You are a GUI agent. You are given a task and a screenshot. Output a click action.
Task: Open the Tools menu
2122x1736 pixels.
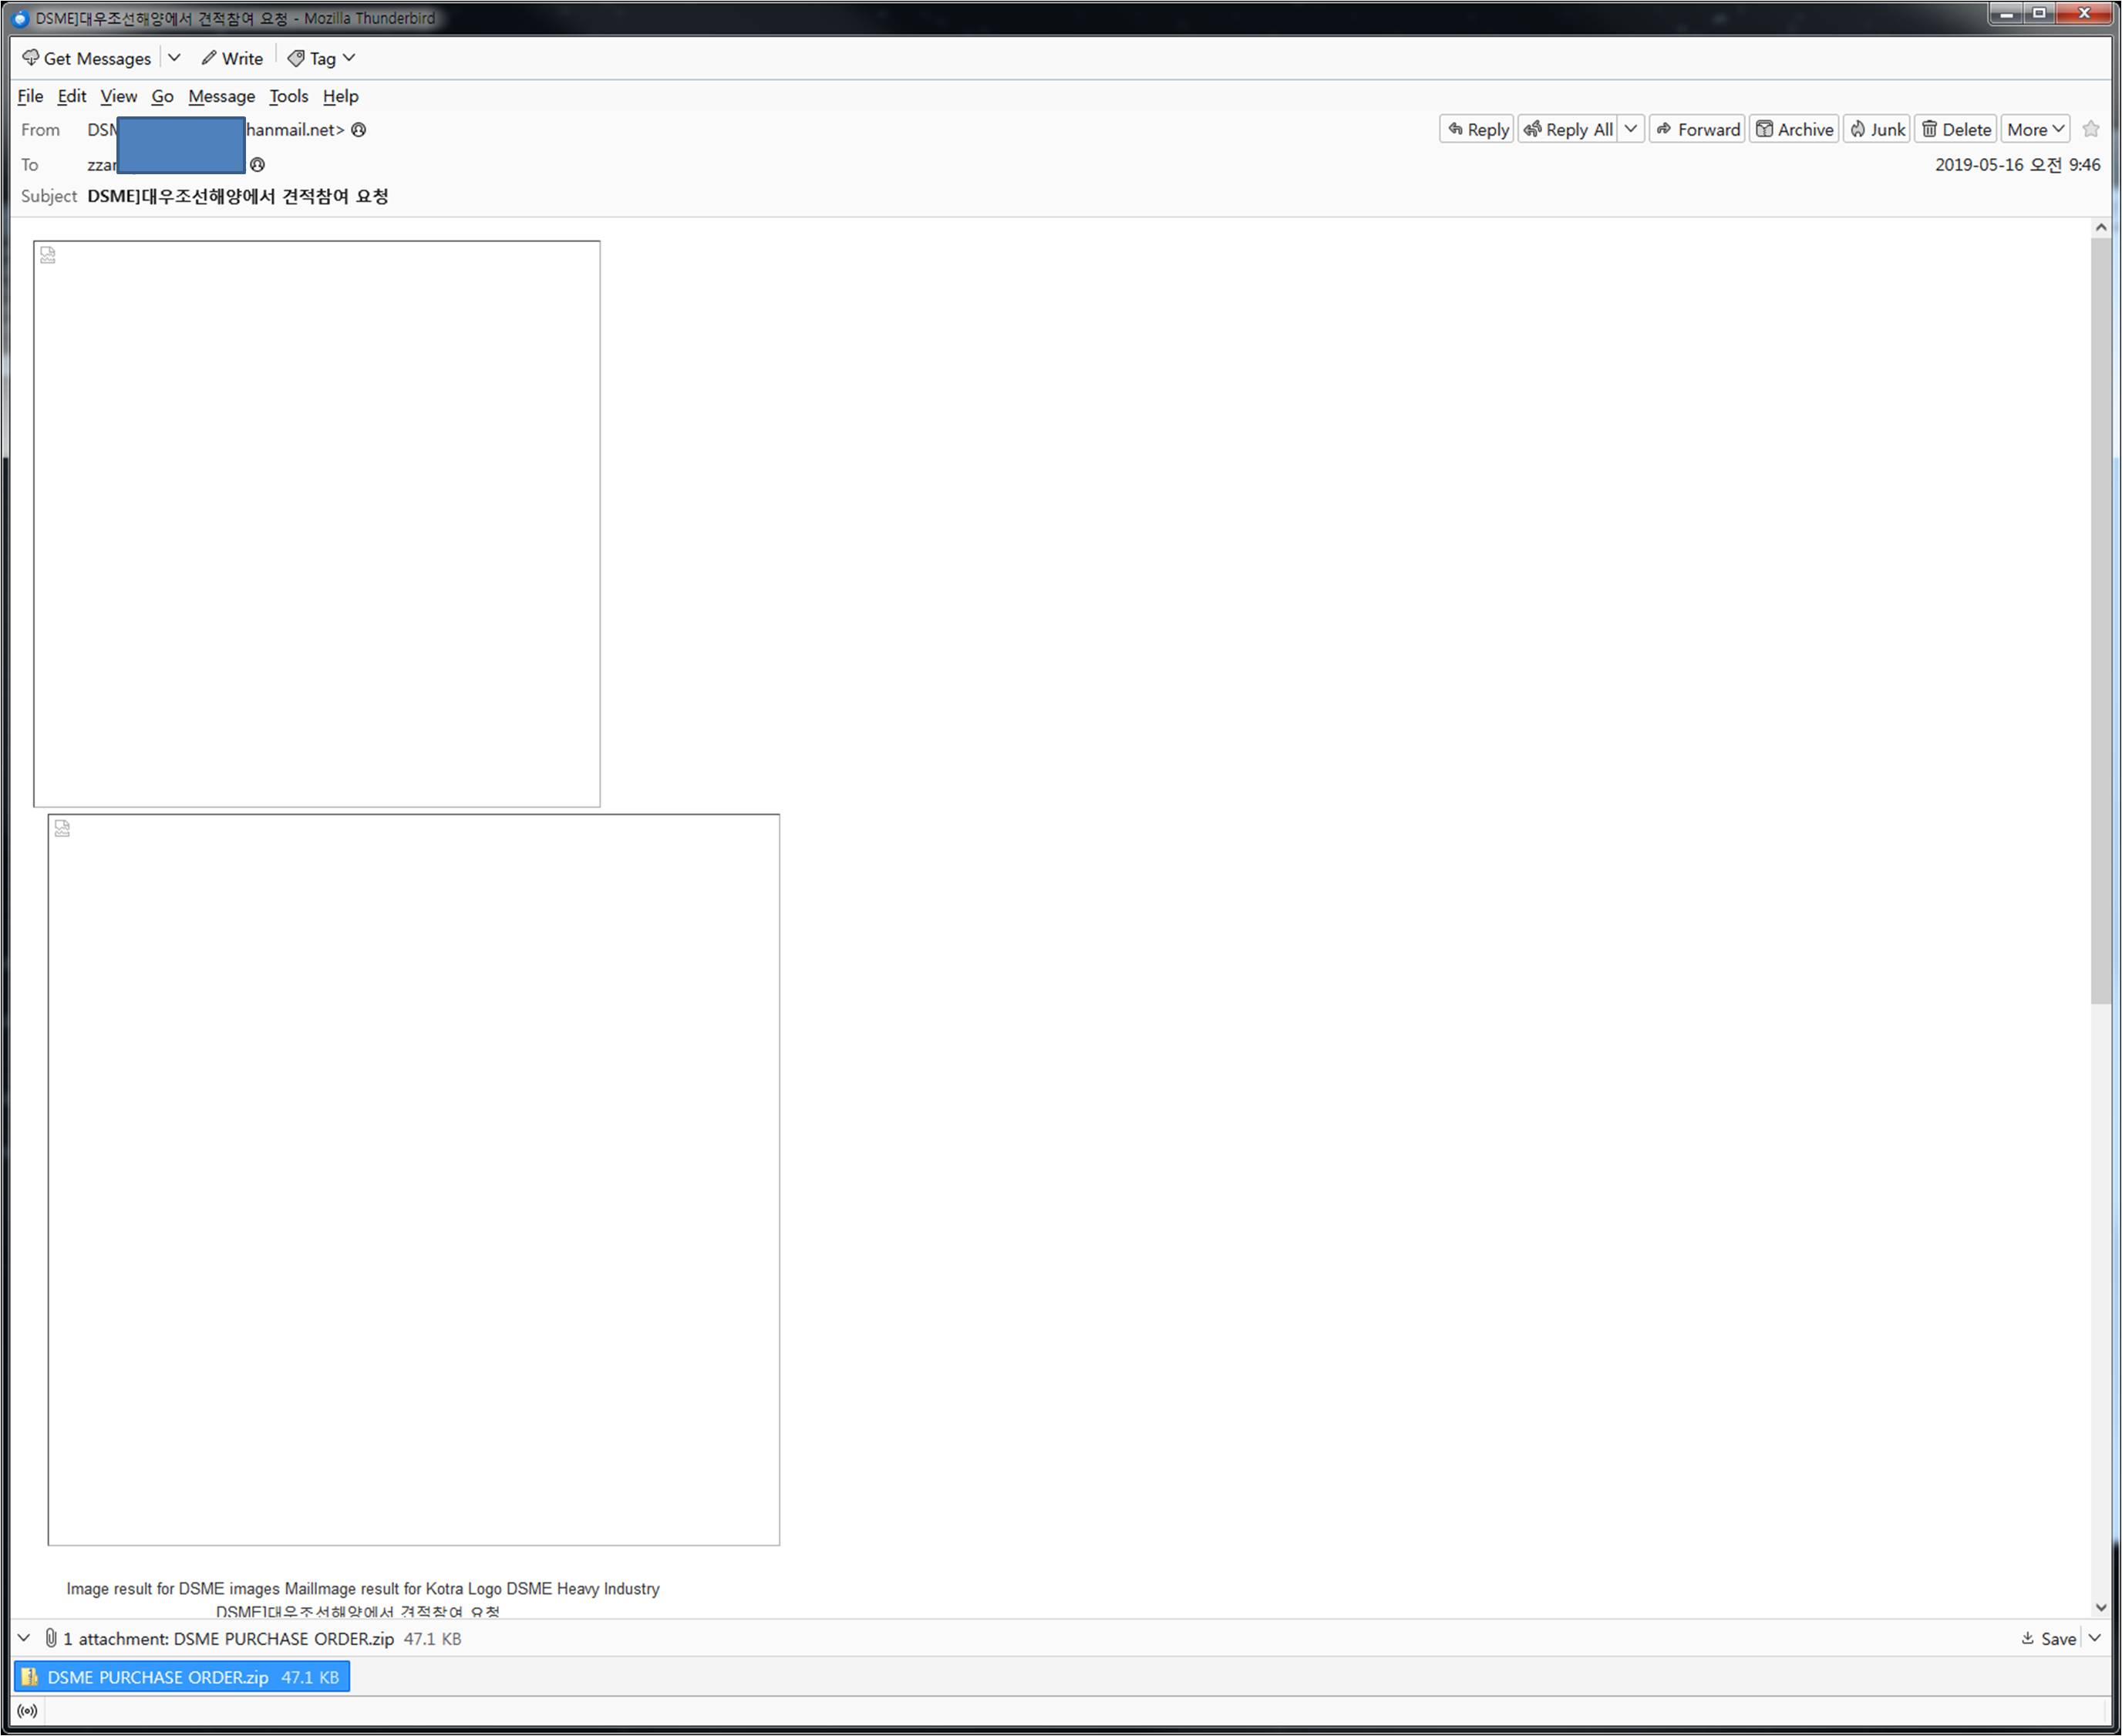(x=288, y=96)
